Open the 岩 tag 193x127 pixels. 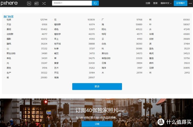(8, 78)
